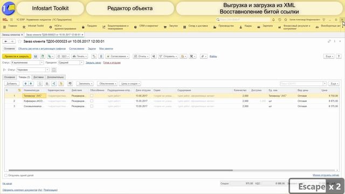This screenshot has height=194, width=345.
Task: Click the Провести и закрыть button
Action: (17, 56)
